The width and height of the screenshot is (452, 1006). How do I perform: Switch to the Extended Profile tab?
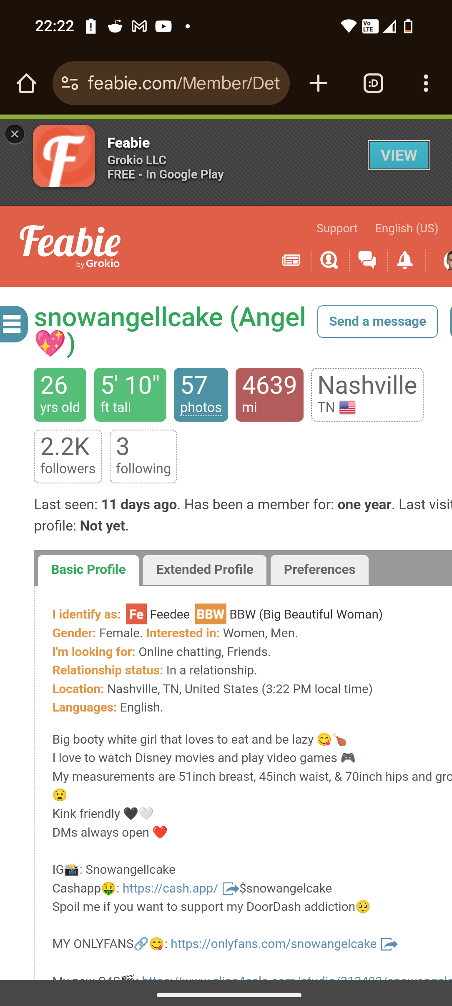204,570
